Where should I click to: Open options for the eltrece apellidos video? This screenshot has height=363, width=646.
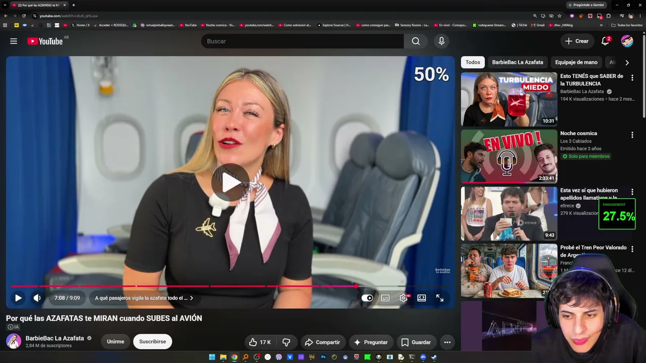[632, 192]
